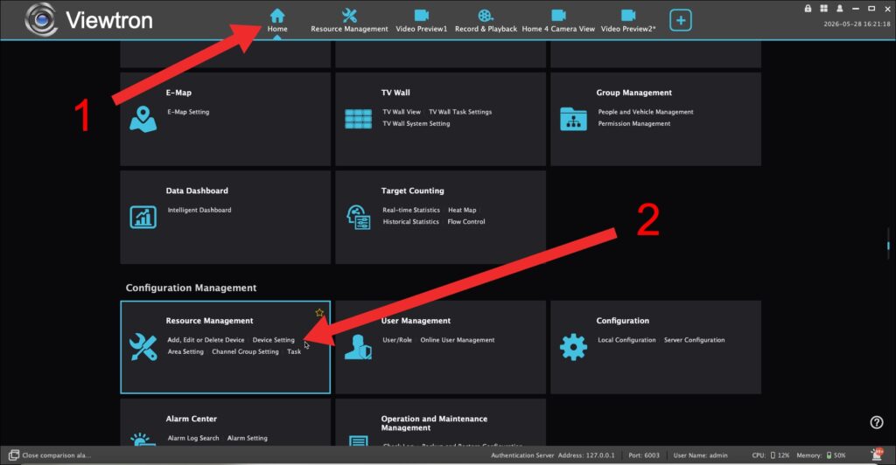896x465 pixels.
Task: Open the Device Setting link
Action: [x=273, y=340]
